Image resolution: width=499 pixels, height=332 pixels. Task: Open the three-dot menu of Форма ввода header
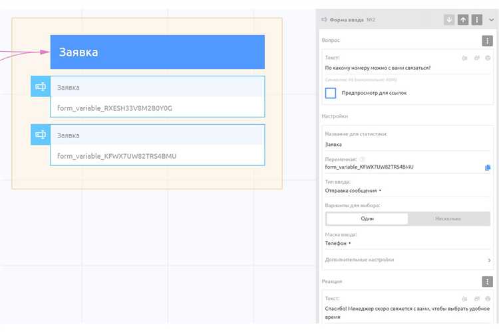(x=477, y=20)
